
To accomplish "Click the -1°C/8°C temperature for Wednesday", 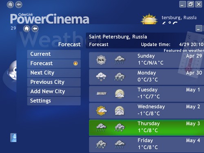I will (x=149, y=113).
